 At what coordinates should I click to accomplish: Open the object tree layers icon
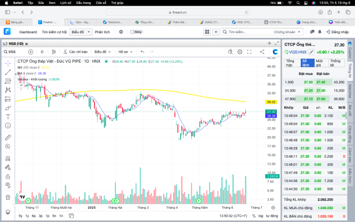pos(8,212)
